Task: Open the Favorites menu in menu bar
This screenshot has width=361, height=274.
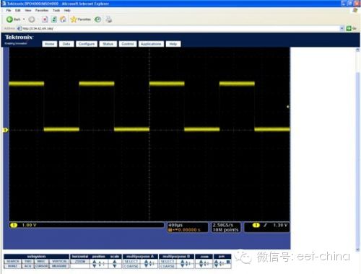Action: [42, 10]
